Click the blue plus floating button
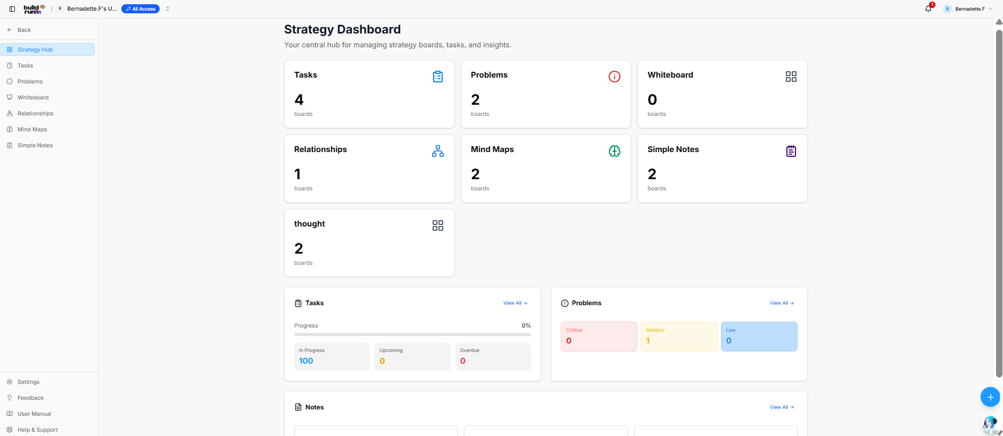The height and width of the screenshot is (436, 1003). click(x=990, y=397)
